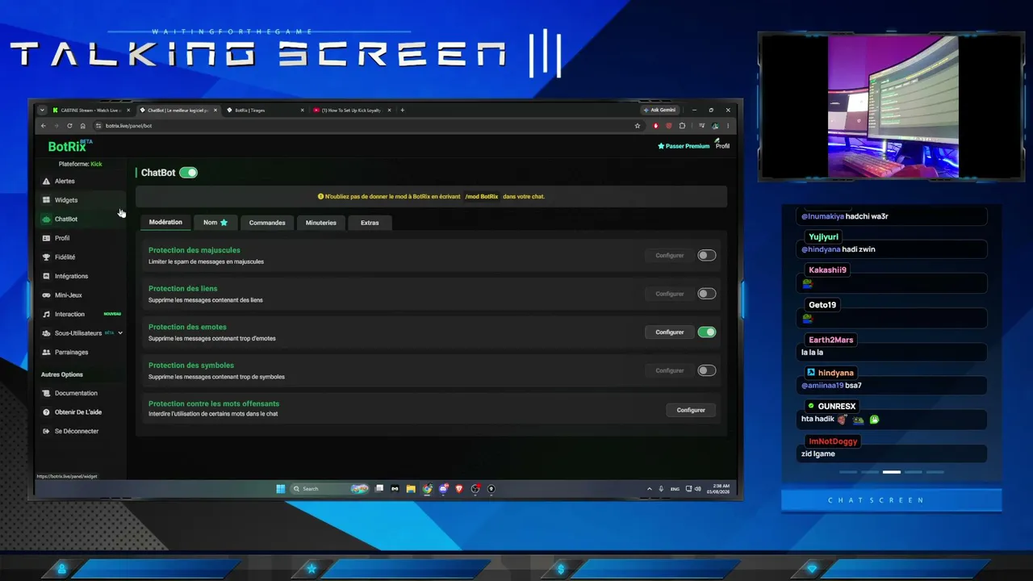Open the Windows Start menu
1033x581 pixels.
coord(280,489)
